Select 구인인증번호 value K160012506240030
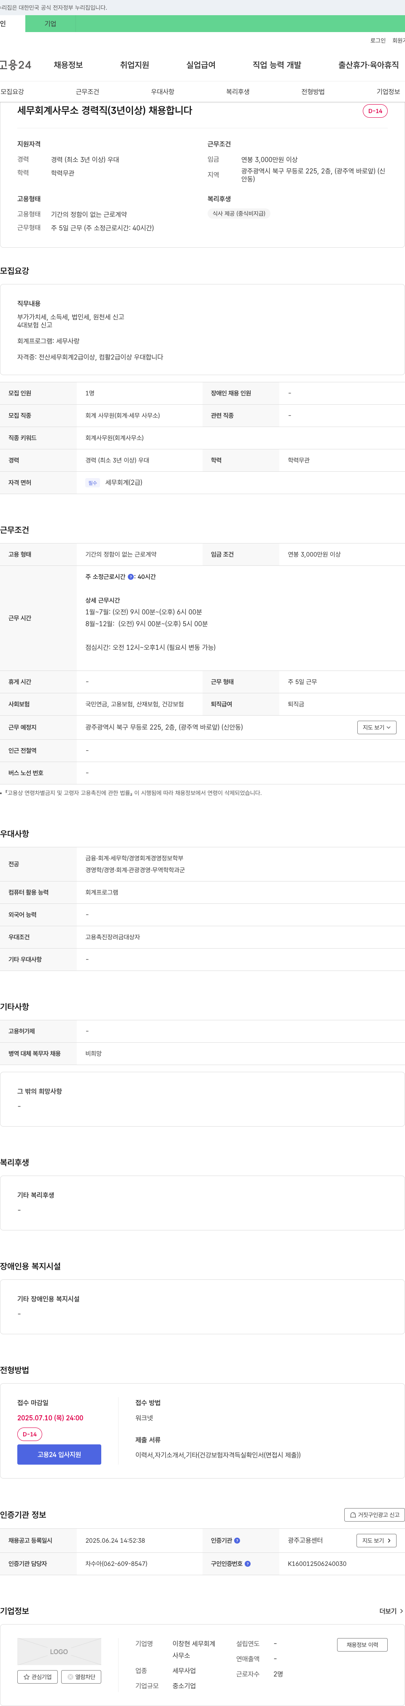The height and width of the screenshot is (1706, 405). click(317, 1564)
